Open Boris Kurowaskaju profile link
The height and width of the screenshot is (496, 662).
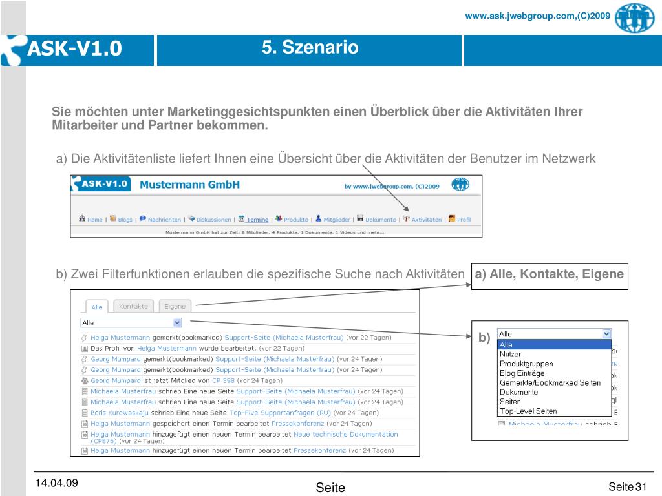pyautogui.click(x=120, y=413)
